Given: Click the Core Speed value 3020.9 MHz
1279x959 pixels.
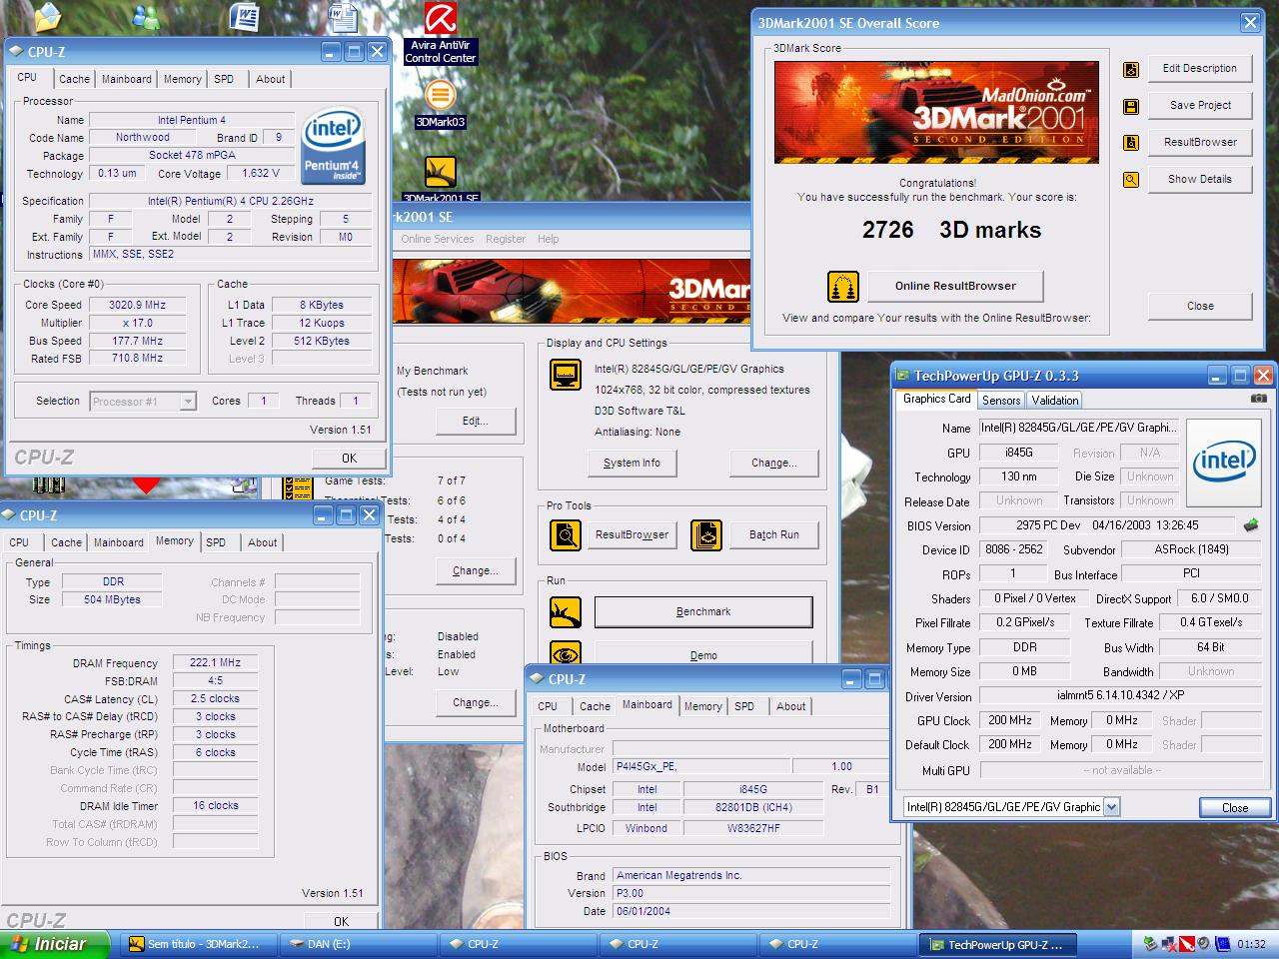Looking at the screenshot, I should click(x=138, y=305).
